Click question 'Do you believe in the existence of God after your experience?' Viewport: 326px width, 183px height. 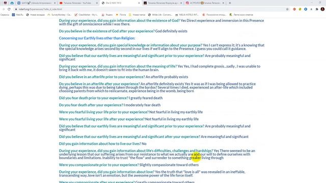click(106, 31)
